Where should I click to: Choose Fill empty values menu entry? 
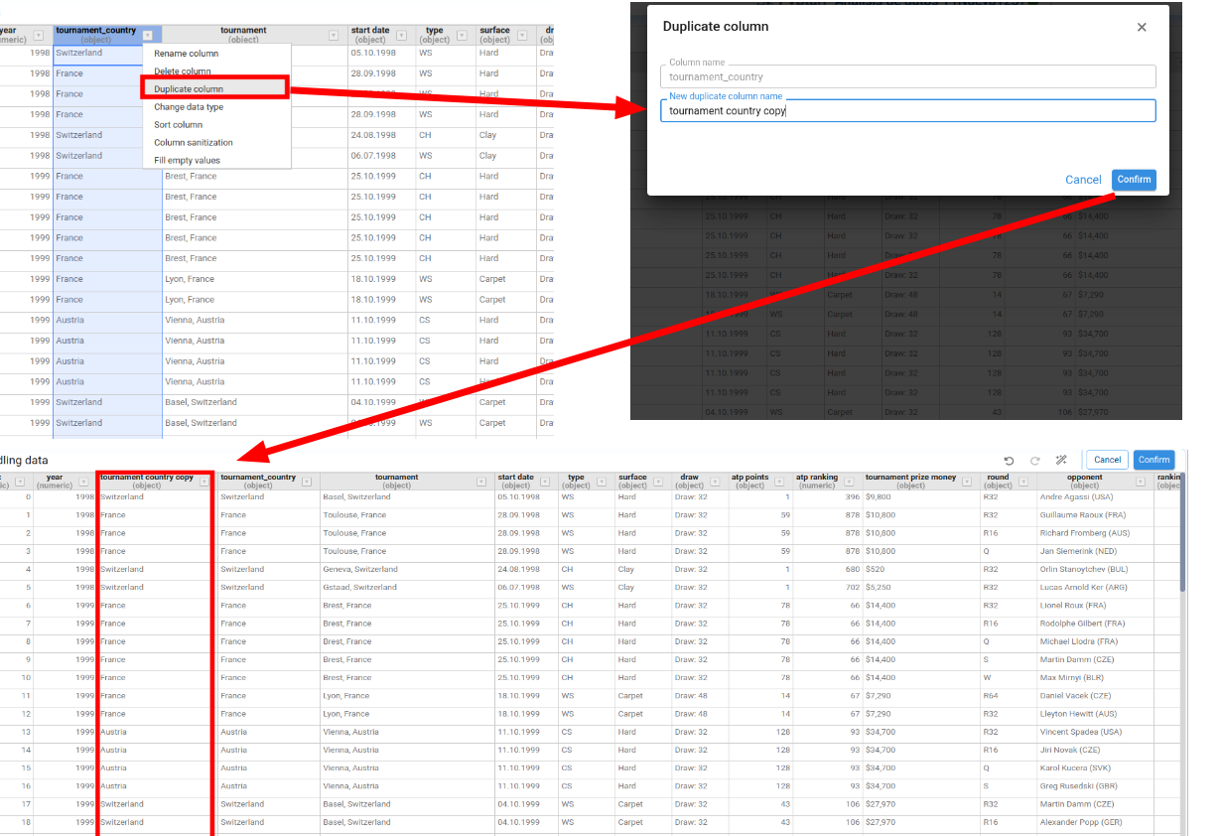click(x=188, y=161)
